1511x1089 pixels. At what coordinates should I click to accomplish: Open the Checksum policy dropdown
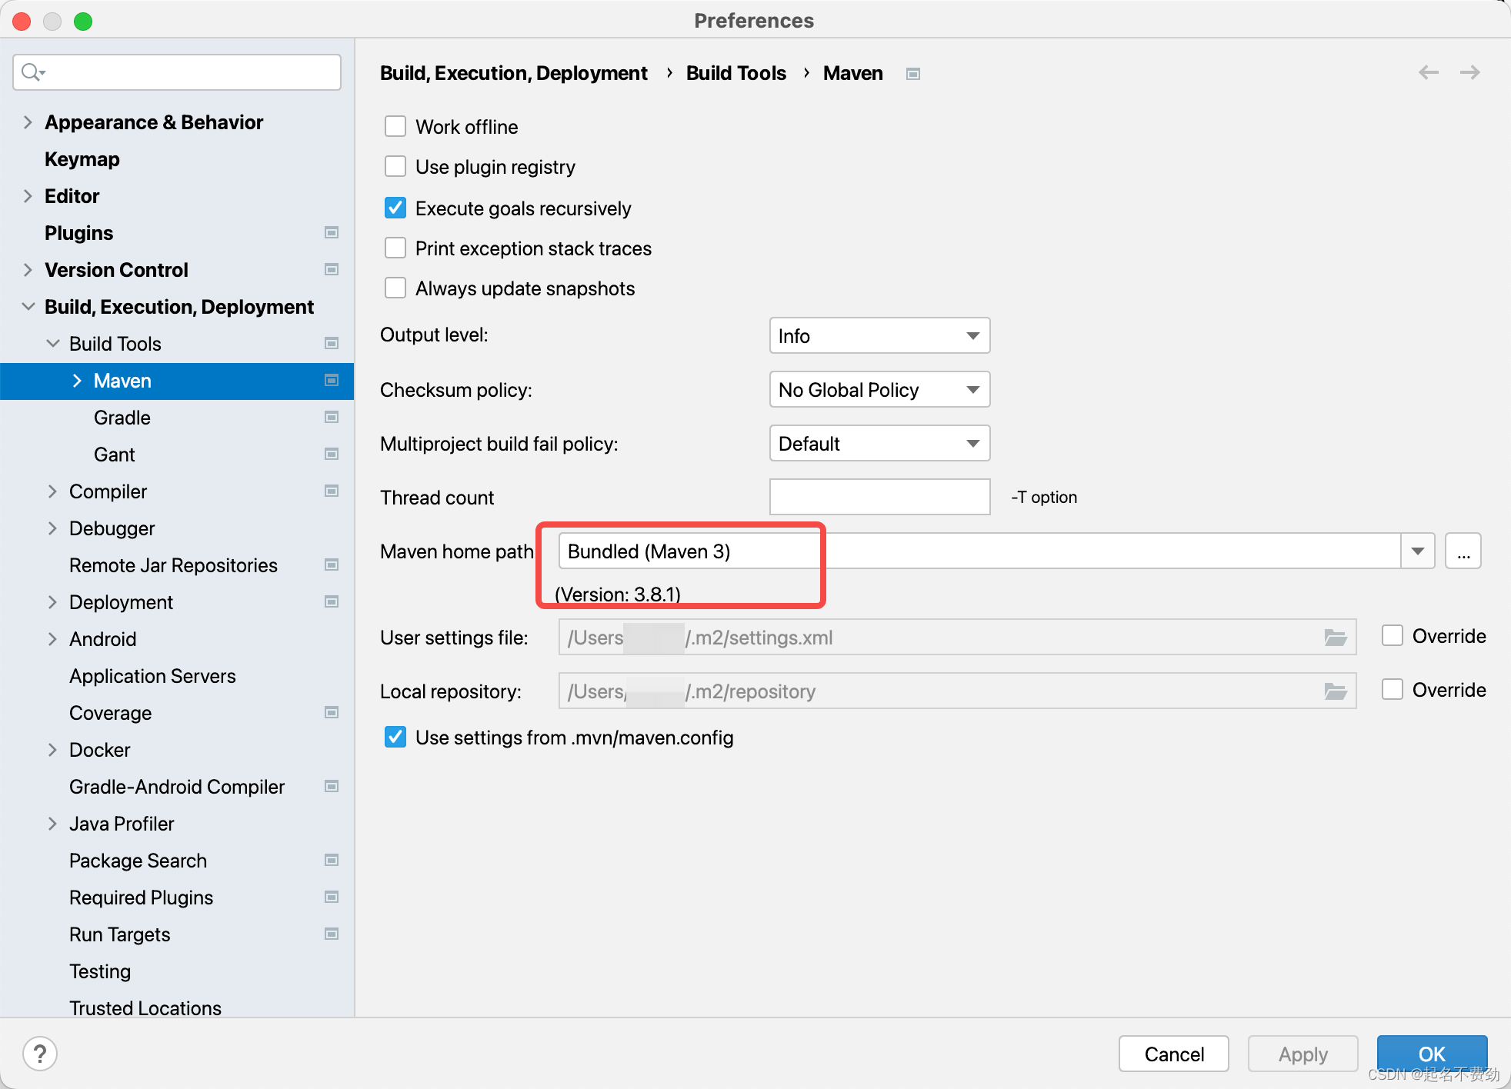click(879, 389)
